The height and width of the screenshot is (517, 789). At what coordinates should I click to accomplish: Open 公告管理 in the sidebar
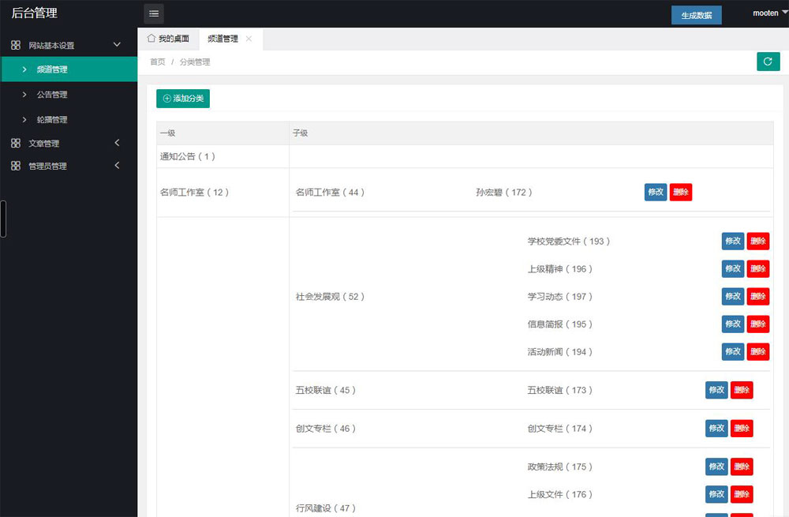tap(52, 95)
